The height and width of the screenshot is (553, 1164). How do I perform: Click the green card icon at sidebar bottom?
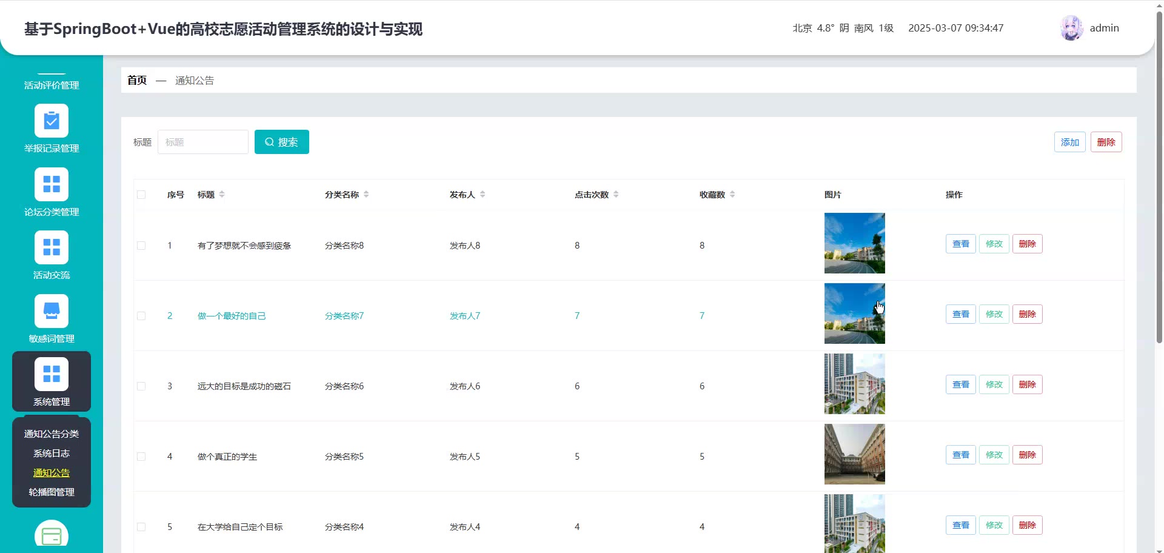click(52, 535)
